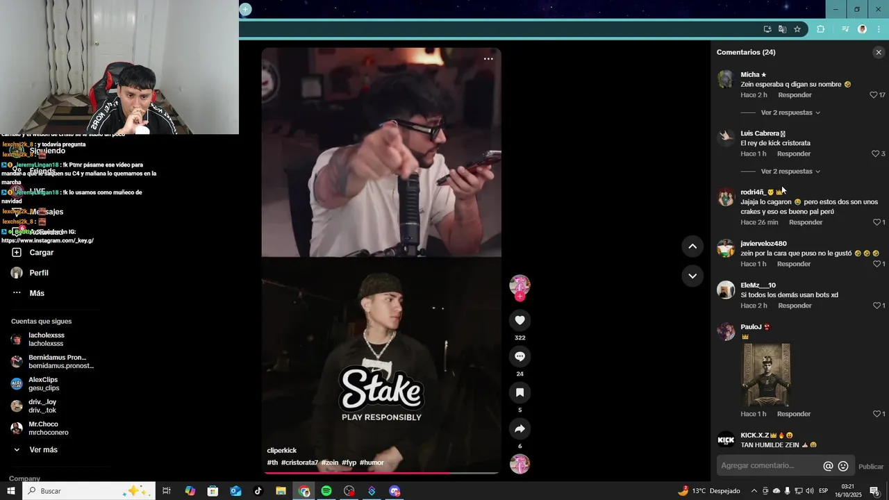Open Perfil in the sidebar
This screenshot has width=889, height=500.
point(30,273)
